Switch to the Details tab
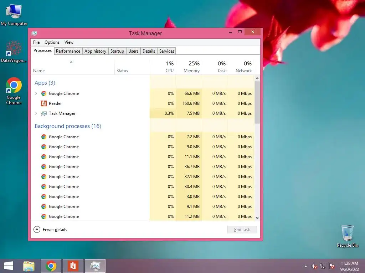 pos(149,51)
